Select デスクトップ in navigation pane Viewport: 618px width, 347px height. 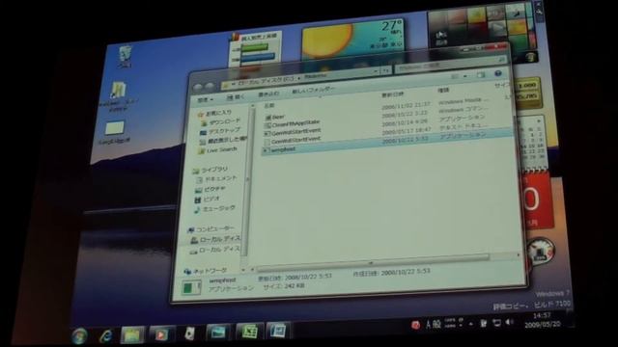(x=220, y=131)
